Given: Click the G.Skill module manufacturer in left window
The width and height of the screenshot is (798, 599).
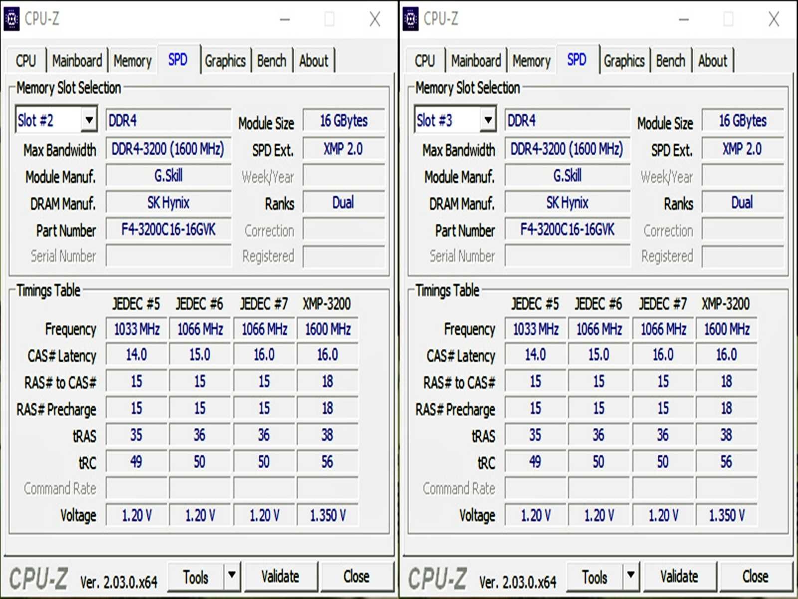Looking at the screenshot, I should [169, 176].
